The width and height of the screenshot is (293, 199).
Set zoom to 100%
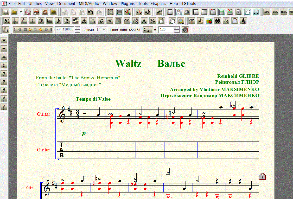(284, 12)
